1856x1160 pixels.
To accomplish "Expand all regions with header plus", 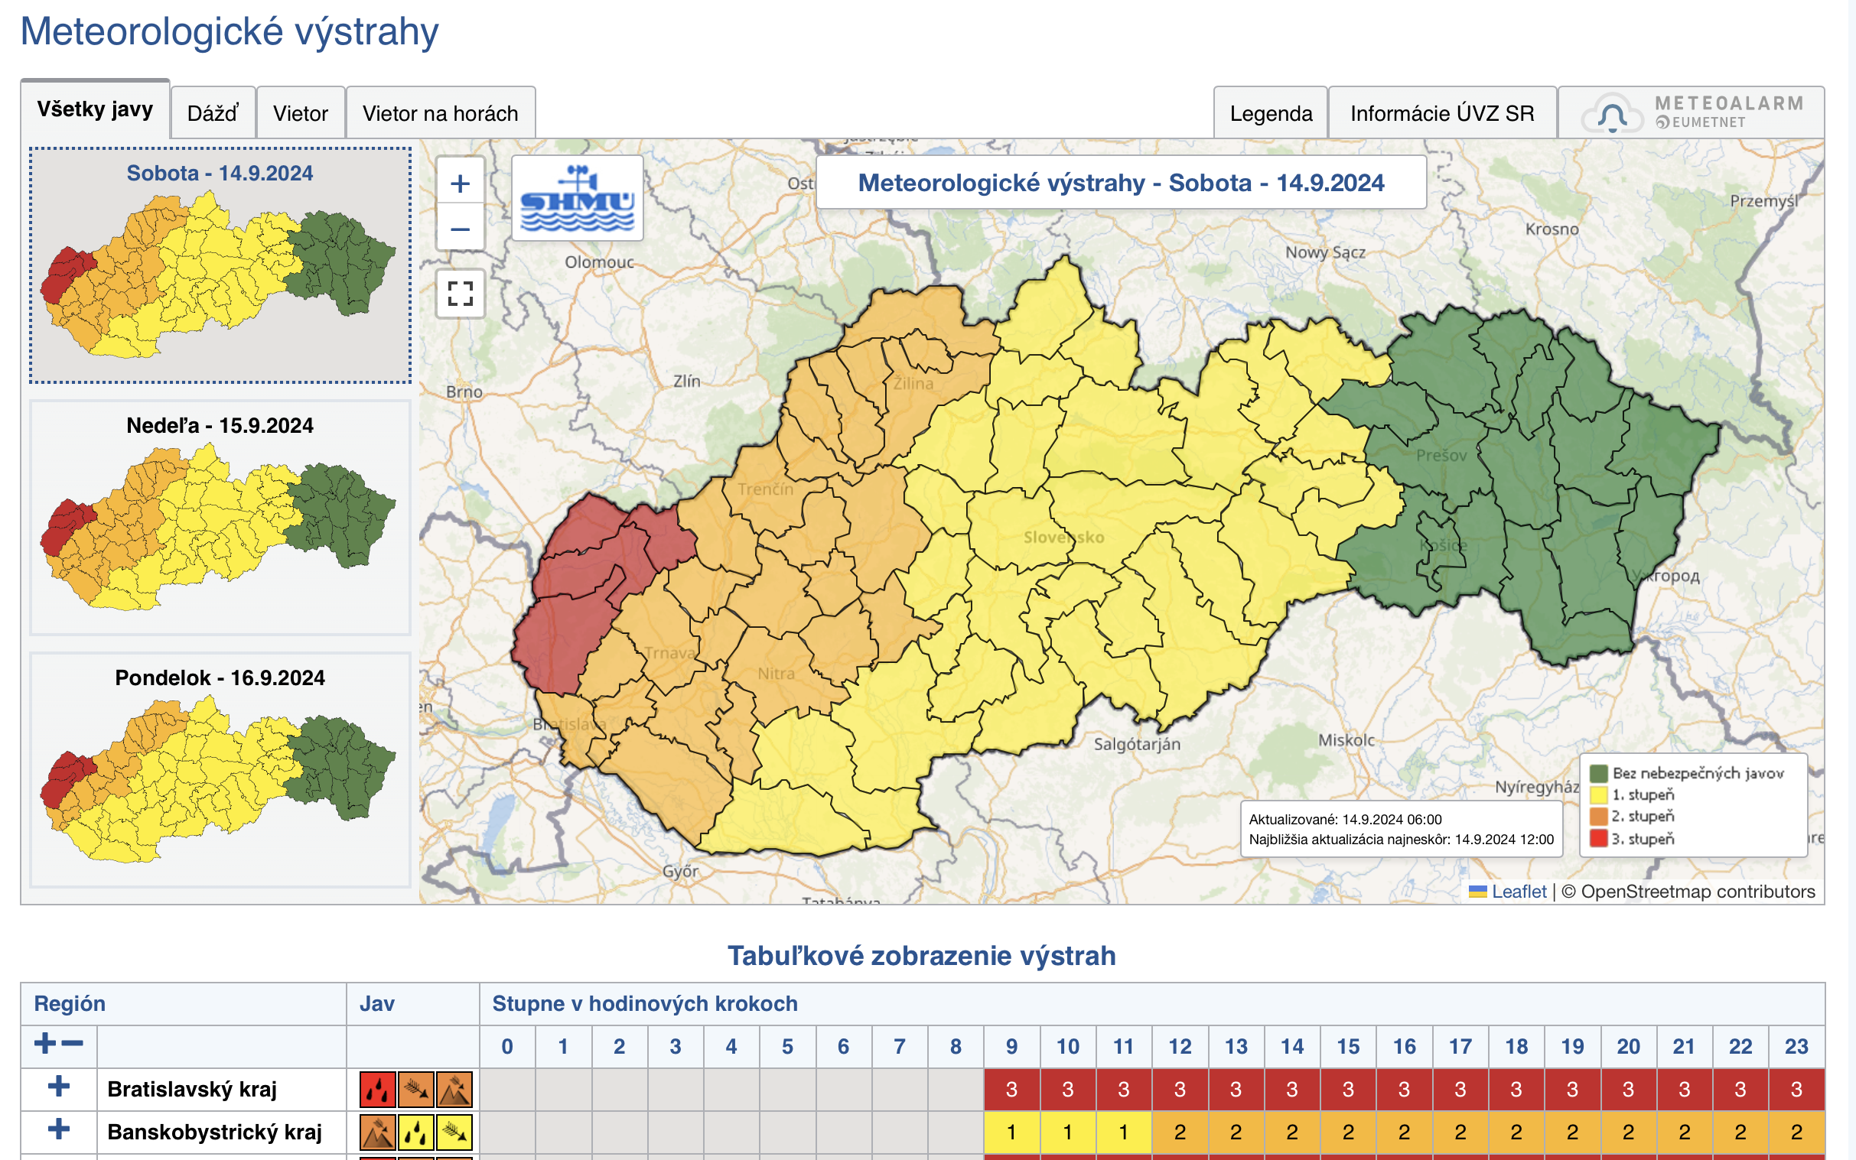I will pyautogui.click(x=45, y=1043).
